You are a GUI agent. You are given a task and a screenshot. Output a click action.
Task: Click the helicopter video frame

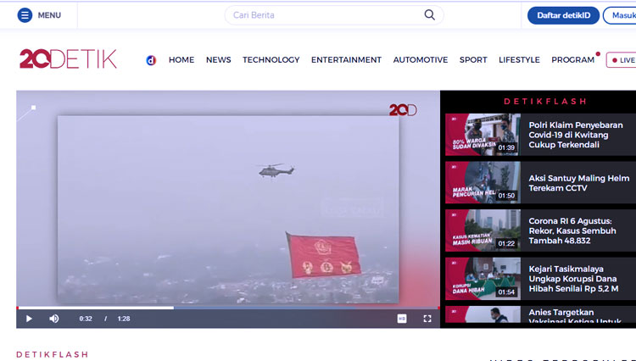[228, 209]
